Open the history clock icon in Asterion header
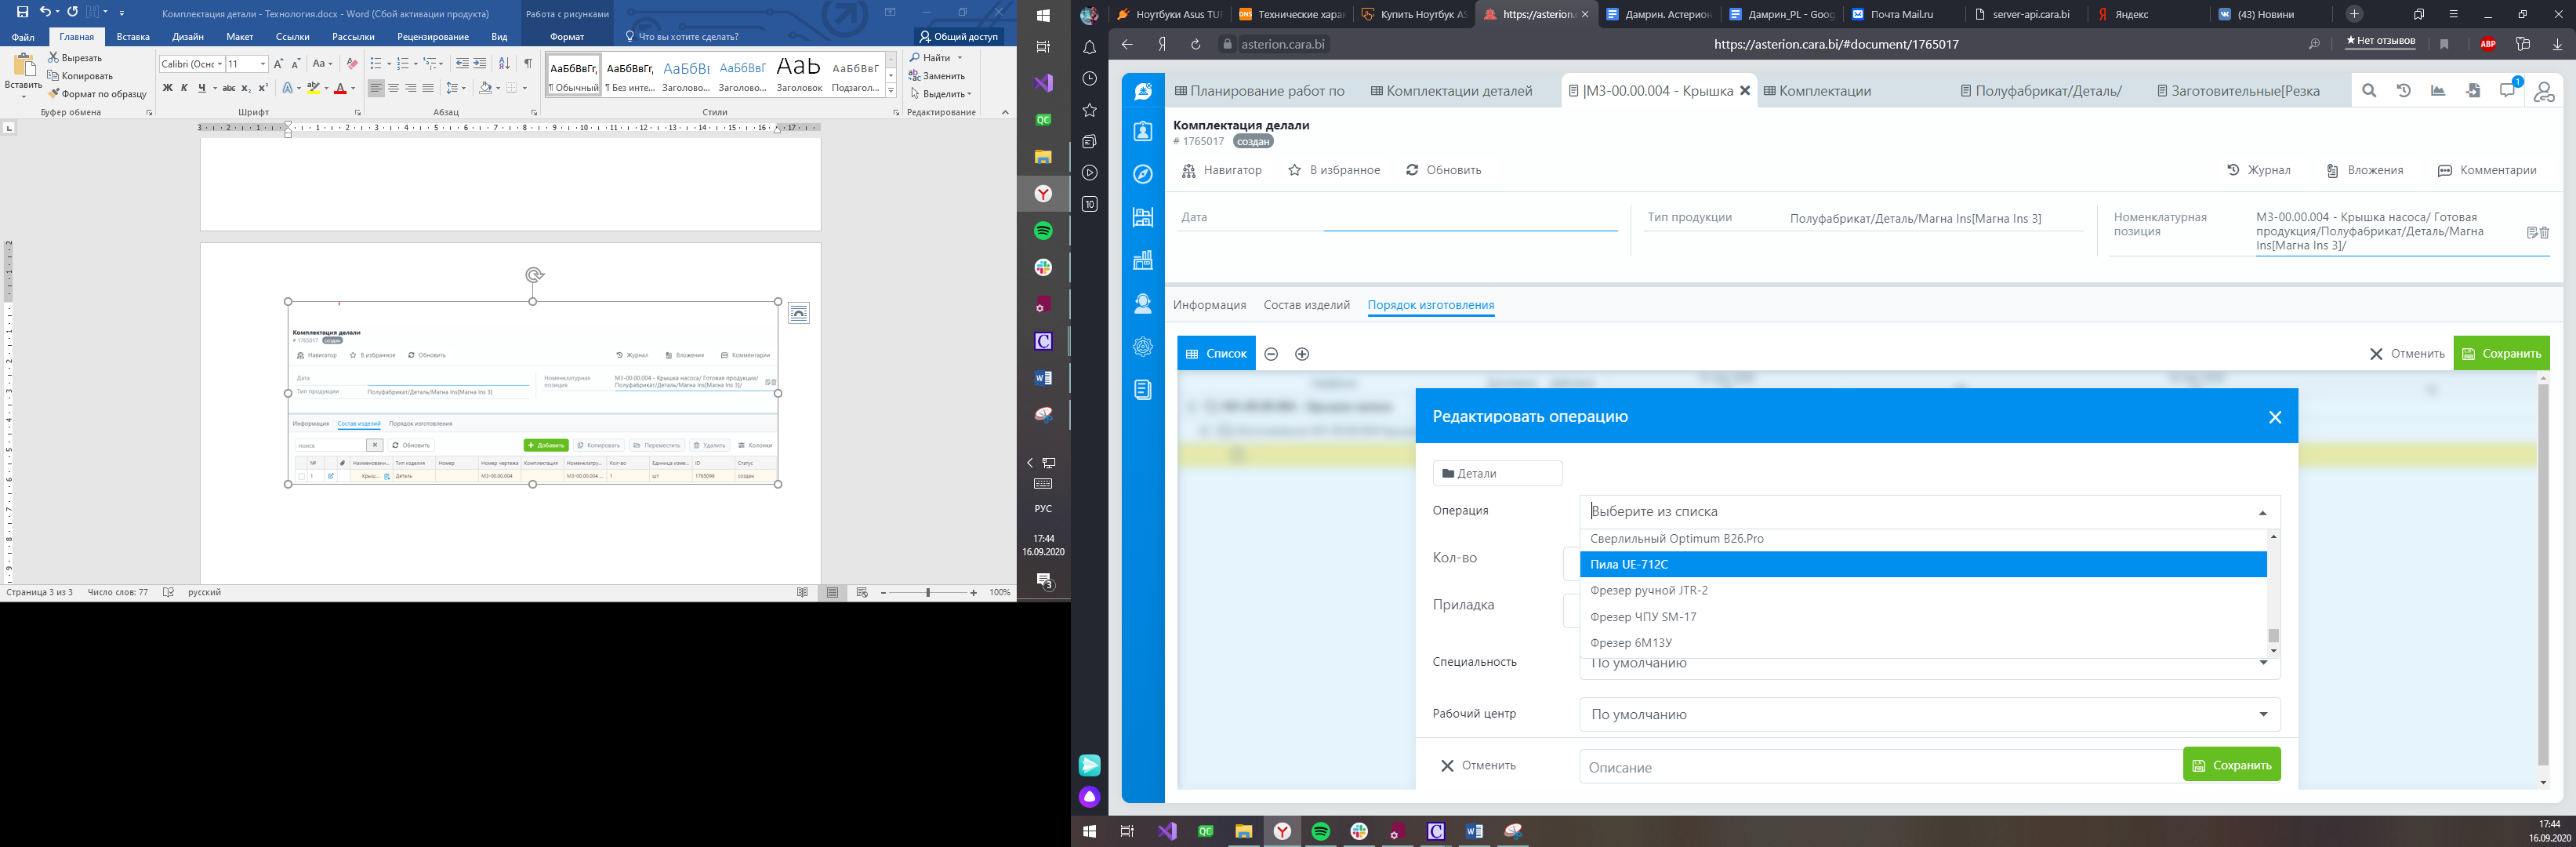The height and width of the screenshot is (847, 2576). (2404, 91)
